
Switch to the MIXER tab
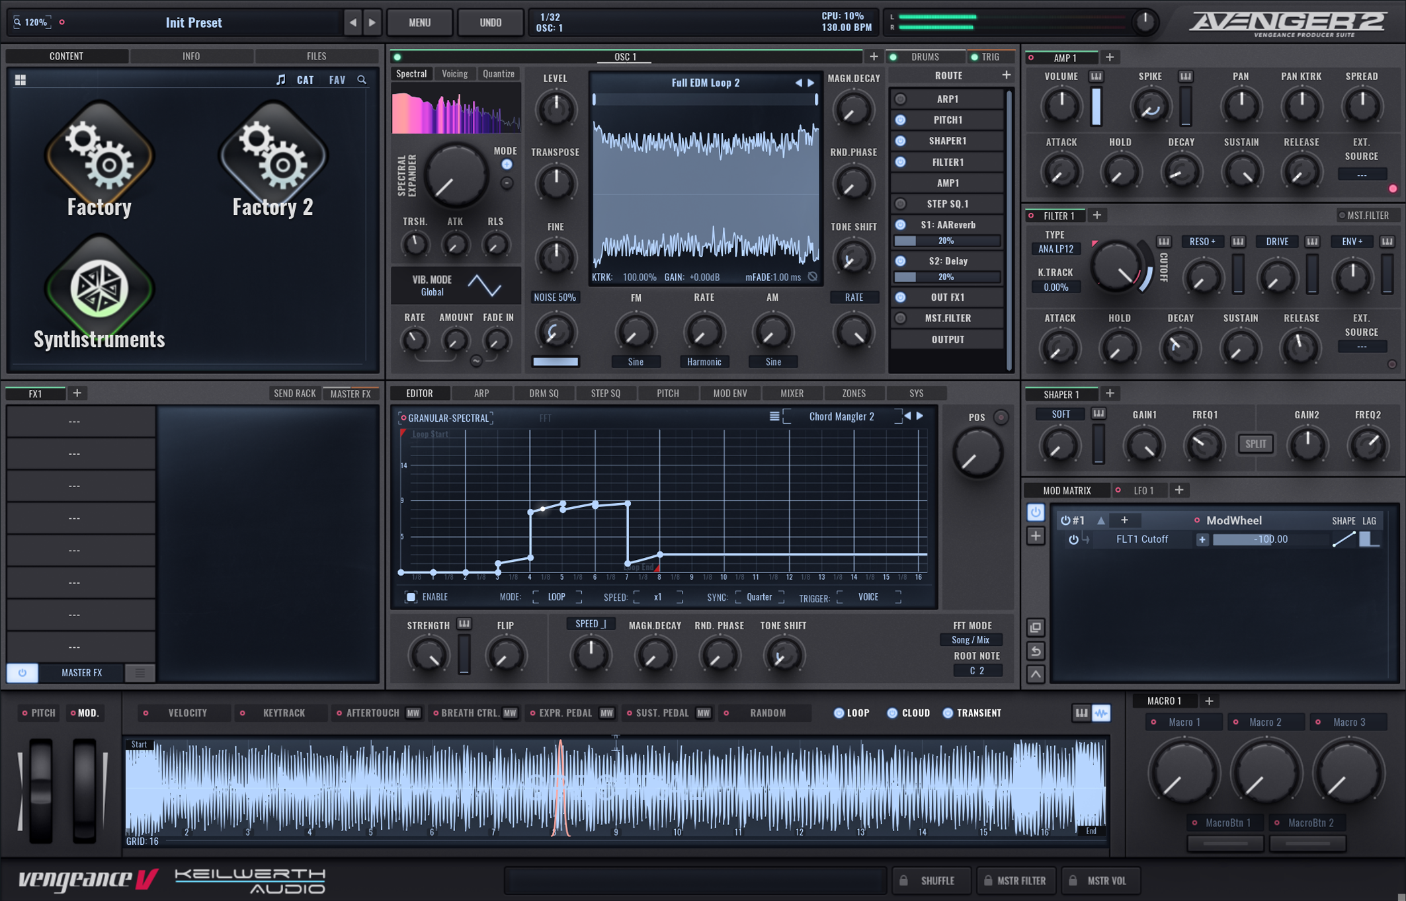pos(792,393)
